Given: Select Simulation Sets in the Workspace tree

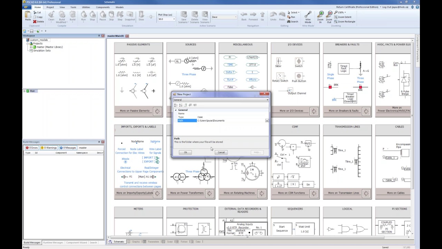Looking at the screenshot, I should click(42, 50).
